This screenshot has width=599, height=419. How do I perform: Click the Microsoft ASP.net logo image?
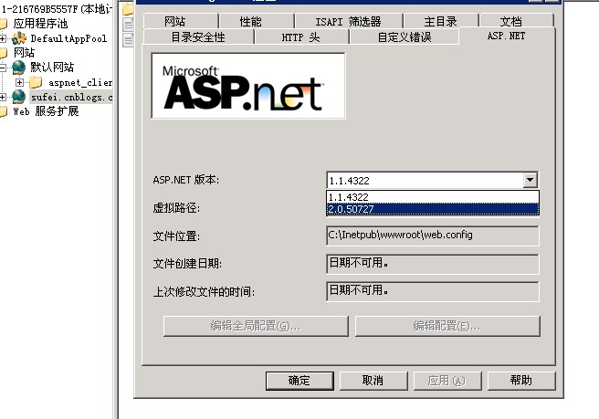pos(248,86)
